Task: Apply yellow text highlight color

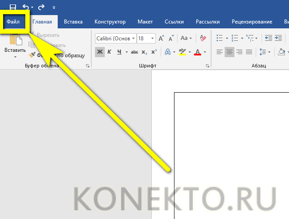Action: (x=182, y=52)
